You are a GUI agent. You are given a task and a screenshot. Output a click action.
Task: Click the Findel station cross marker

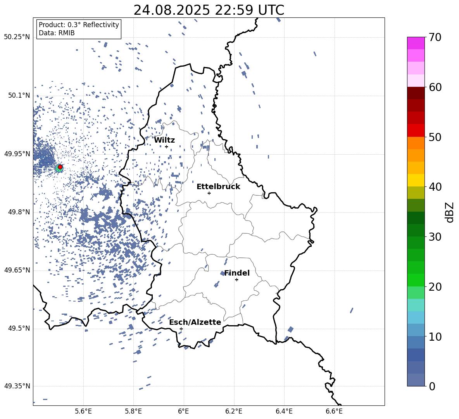[x=236, y=280]
